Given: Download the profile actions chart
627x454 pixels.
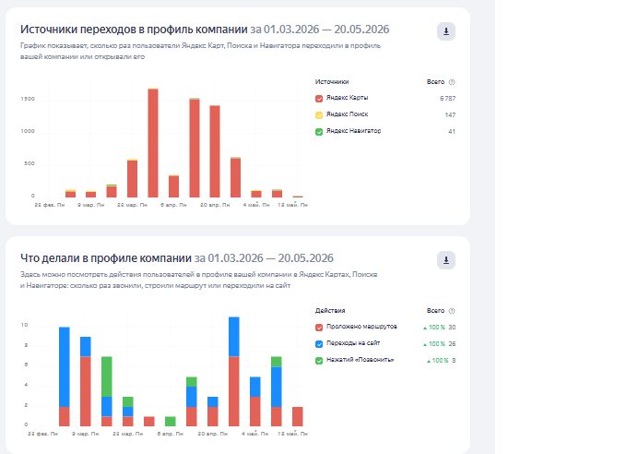Looking at the screenshot, I should point(446,260).
